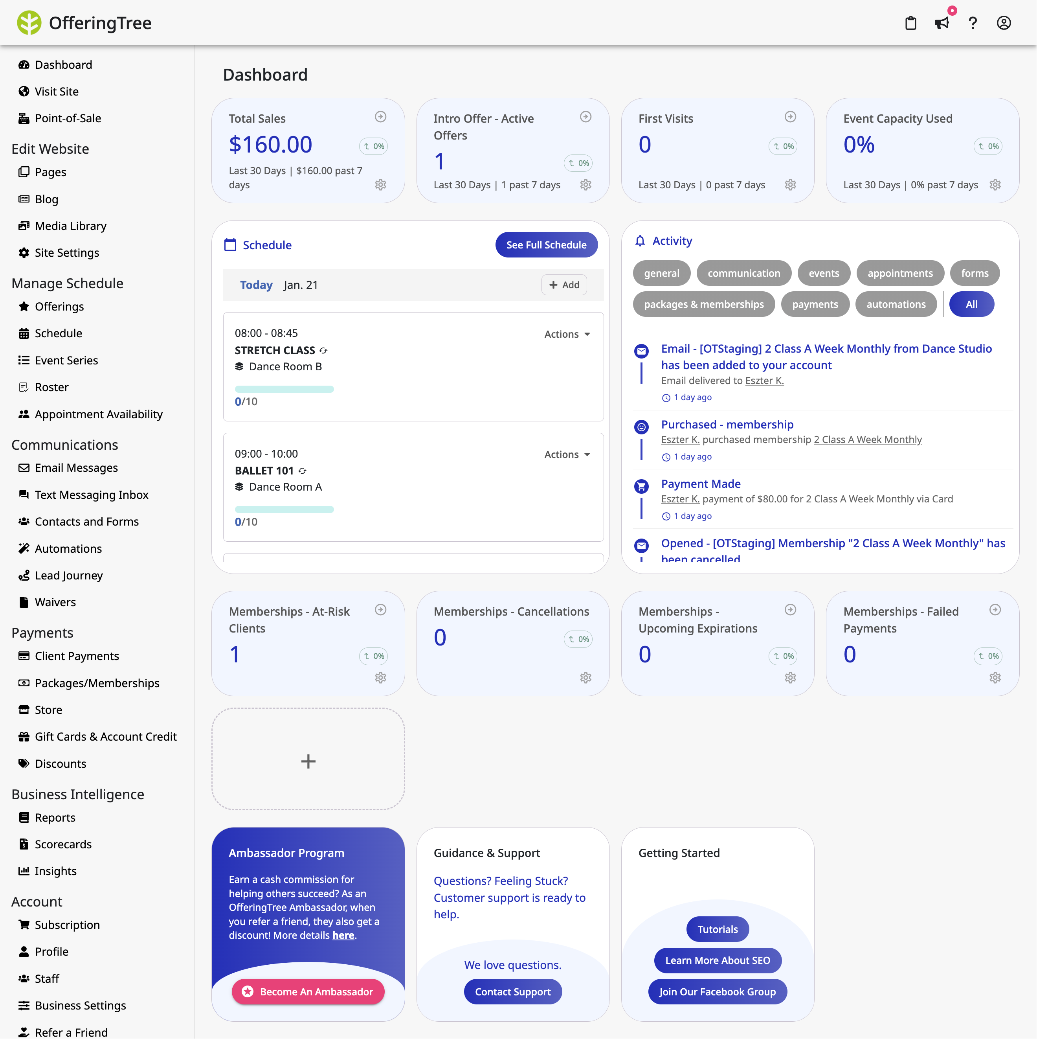Open Dashboard in the sidebar

63,64
